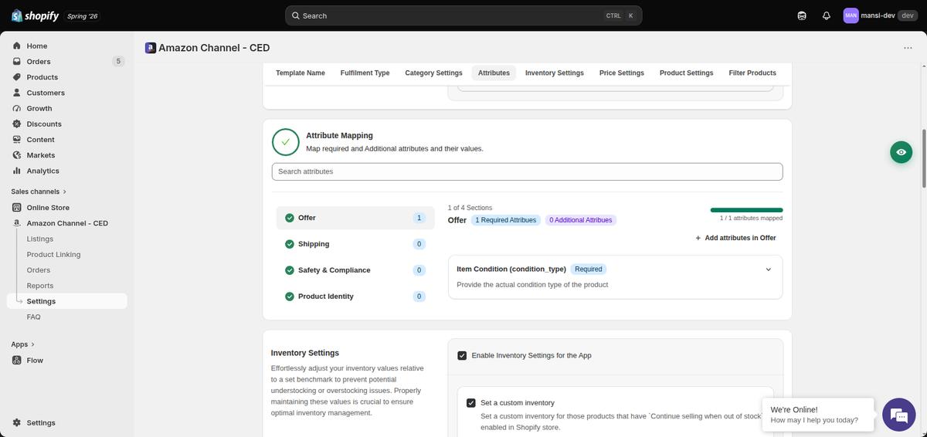
Task: Open the Home sidebar icon
Action: tap(17, 46)
